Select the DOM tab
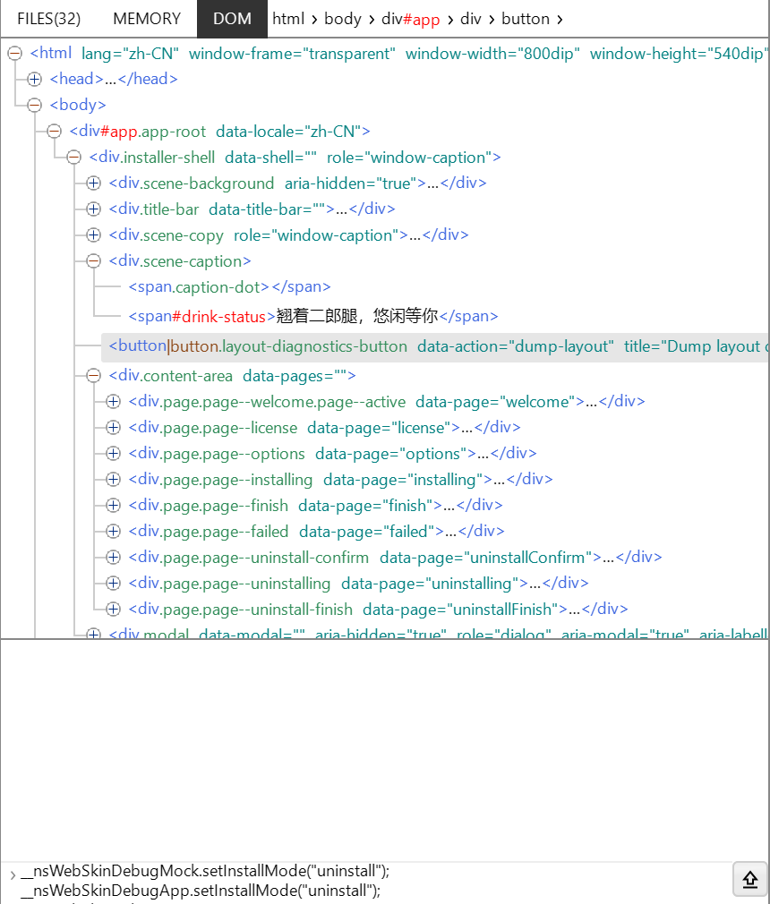770x904 pixels. coord(232,19)
